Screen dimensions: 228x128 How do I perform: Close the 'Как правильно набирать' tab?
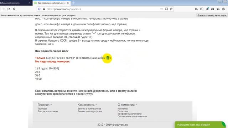[68, 3]
